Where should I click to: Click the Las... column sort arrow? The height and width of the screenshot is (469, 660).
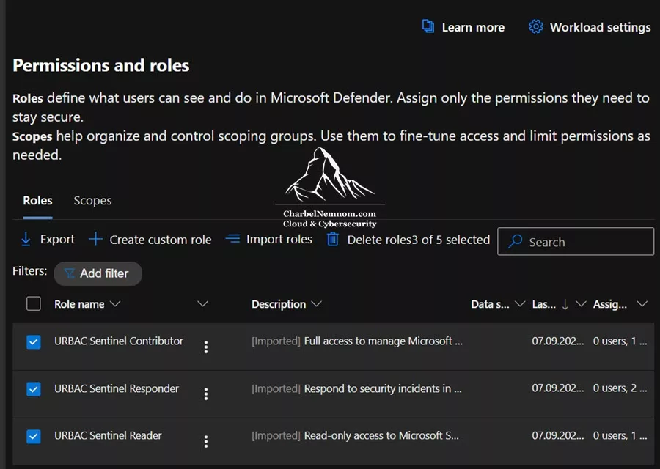(x=565, y=304)
